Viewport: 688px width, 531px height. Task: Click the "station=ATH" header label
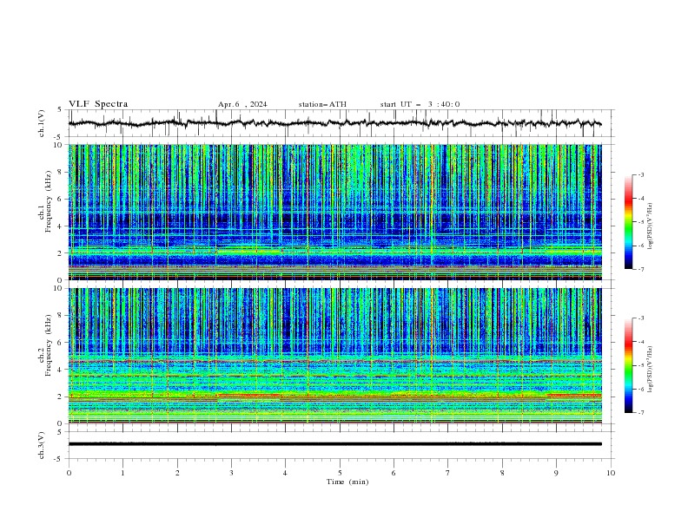click(x=322, y=104)
